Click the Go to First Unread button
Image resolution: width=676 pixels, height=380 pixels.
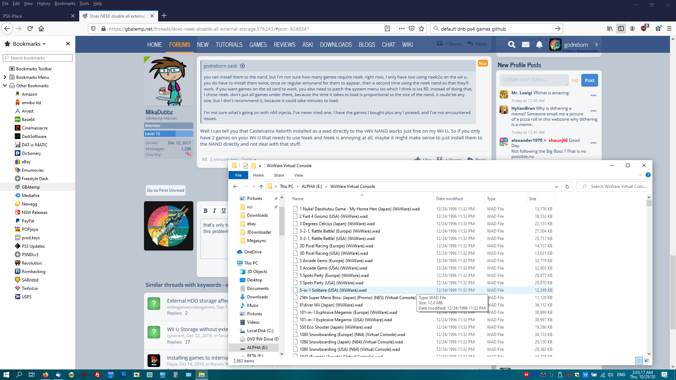tap(165, 190)
